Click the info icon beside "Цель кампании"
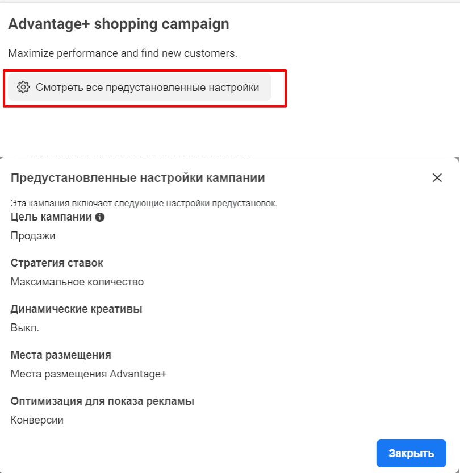The height and width of the screenshot is (473, 460). click(x=100, y=217)
